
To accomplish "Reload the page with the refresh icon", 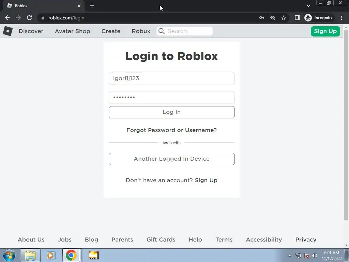I will click(29, 18).
